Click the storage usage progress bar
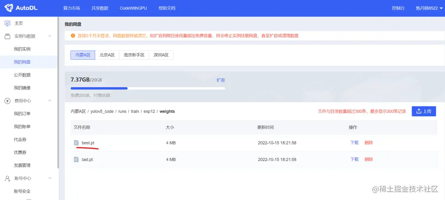The image size is (445, 200). coord(148,88)
